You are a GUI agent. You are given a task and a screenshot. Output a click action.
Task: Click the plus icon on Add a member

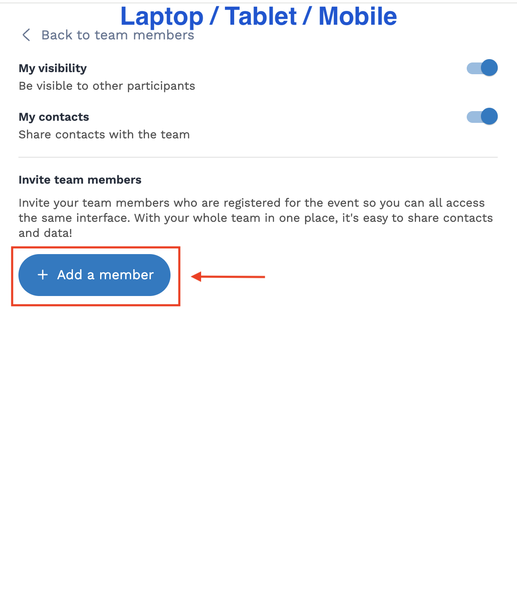coord(43,275)
